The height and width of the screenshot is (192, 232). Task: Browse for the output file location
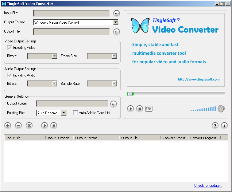click(117, 32)
